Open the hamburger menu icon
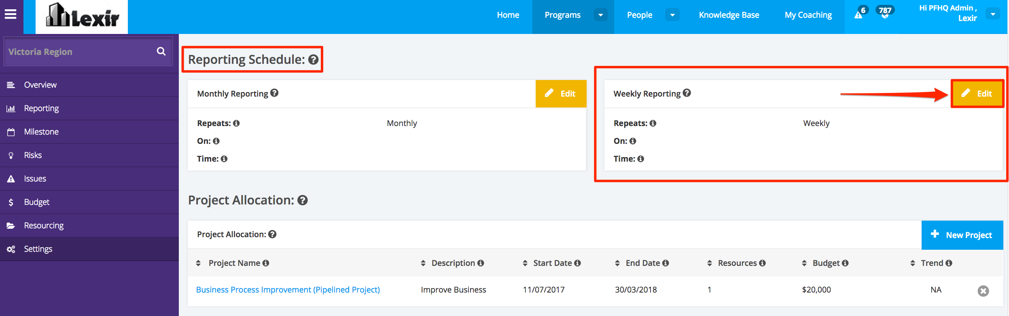 coord(11,15)
